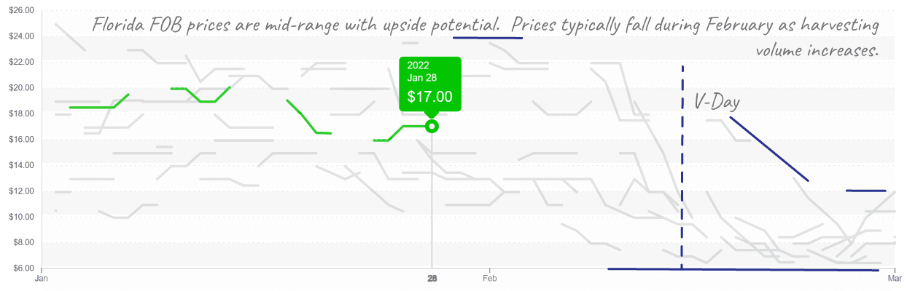Click the Jan label on the x-axis
907x291 pixels.
[x=42, y=278]
